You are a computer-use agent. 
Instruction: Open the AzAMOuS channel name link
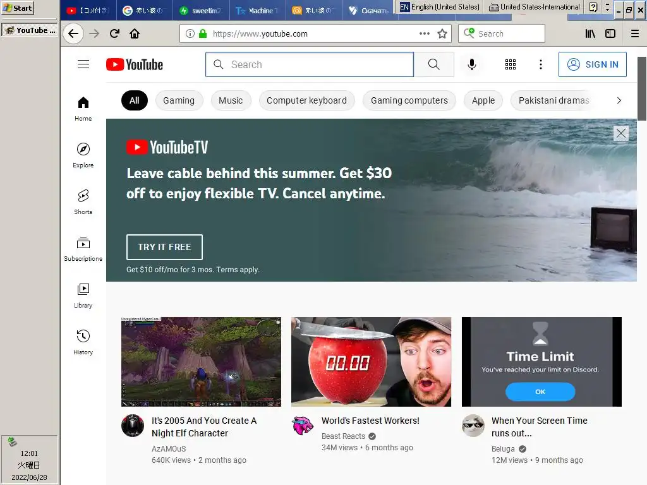pyautogui.click(x=169, y=449)
